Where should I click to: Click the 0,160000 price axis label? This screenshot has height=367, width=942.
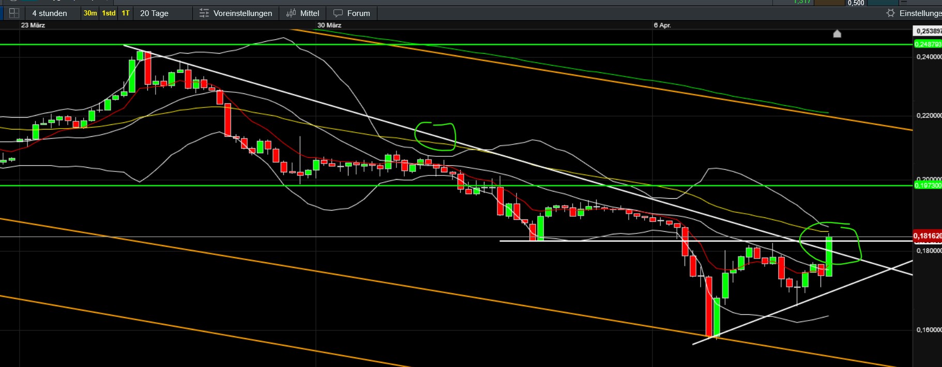pyautogui.click(x=929, y=329)
